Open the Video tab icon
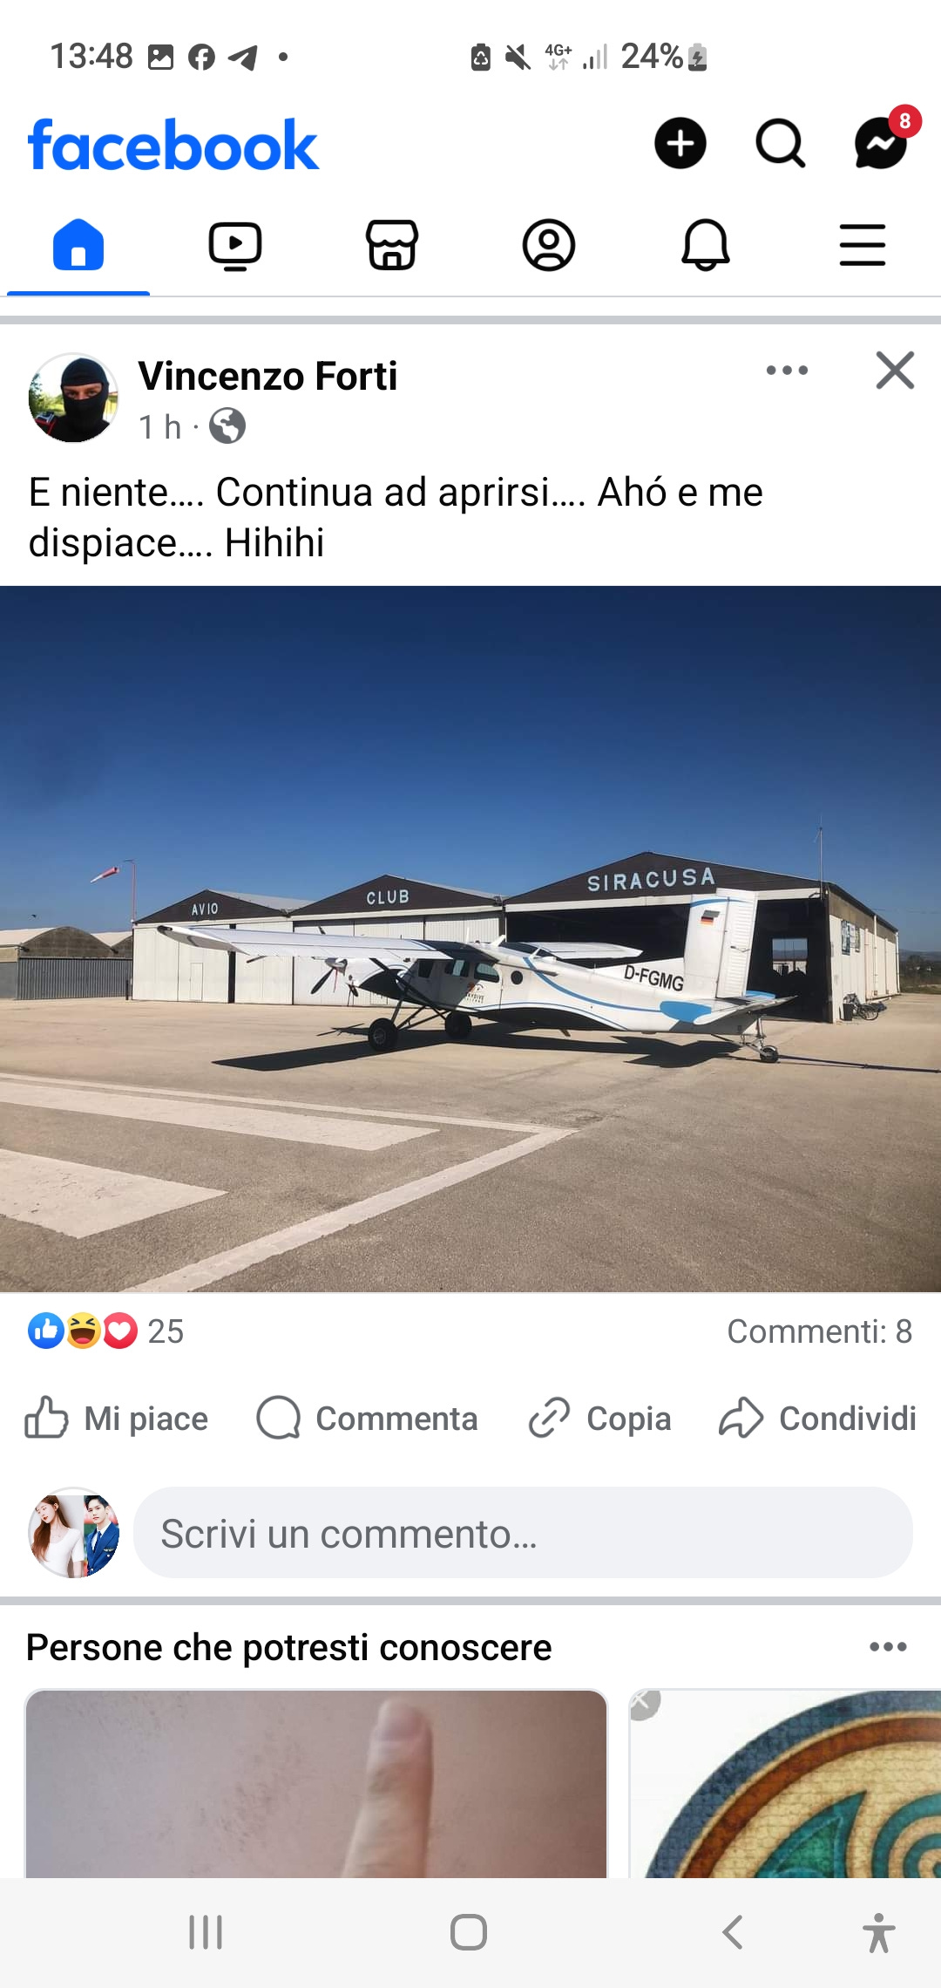Viewport: 941px width, 1988px height. tap(235, 245)
